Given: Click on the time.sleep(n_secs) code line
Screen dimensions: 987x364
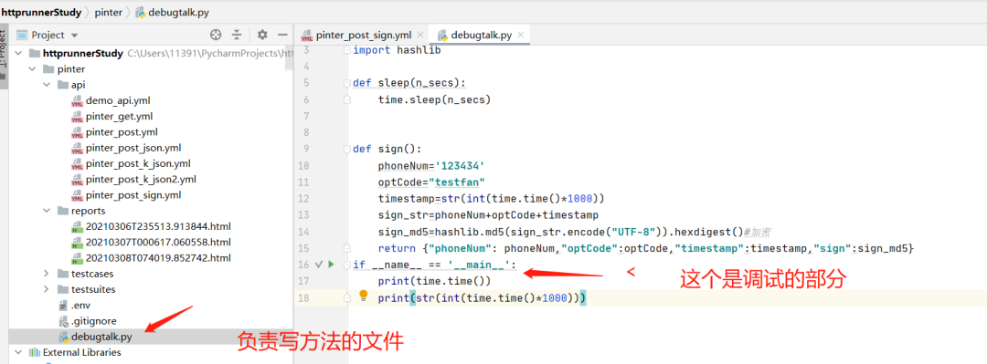Looking at the screenshot, I should point(434,99).
